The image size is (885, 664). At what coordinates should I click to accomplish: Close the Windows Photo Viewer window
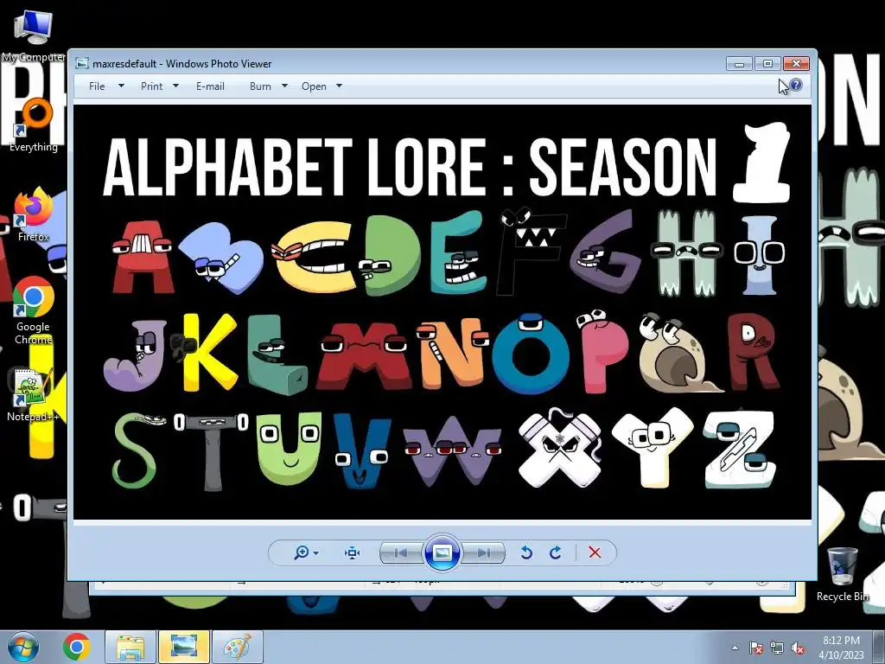(x=796, y=63)
